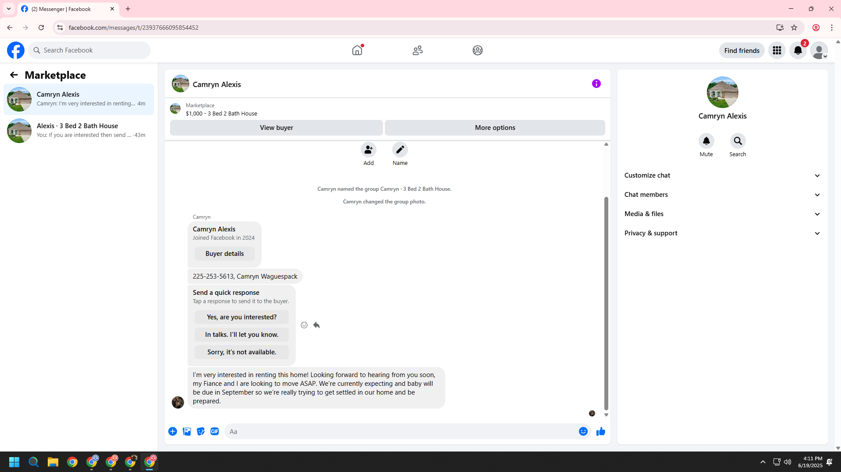The image size is (841, 472).
Task: Send 'Yes, are you interested?' quick response
Action: click(x=241, y=317)
